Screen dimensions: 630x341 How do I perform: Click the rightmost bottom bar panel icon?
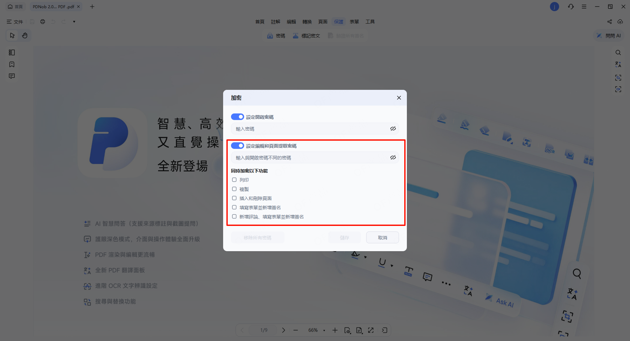(x=385, y=330)
